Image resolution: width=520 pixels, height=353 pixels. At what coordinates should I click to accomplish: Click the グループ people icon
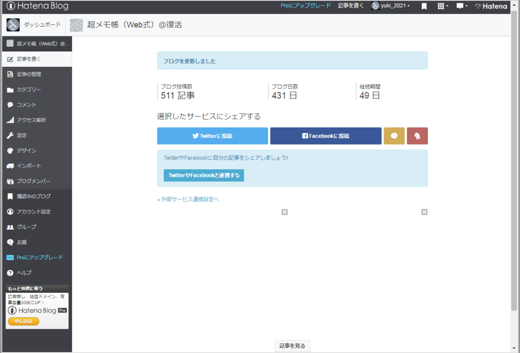click(x=10, y=227)
